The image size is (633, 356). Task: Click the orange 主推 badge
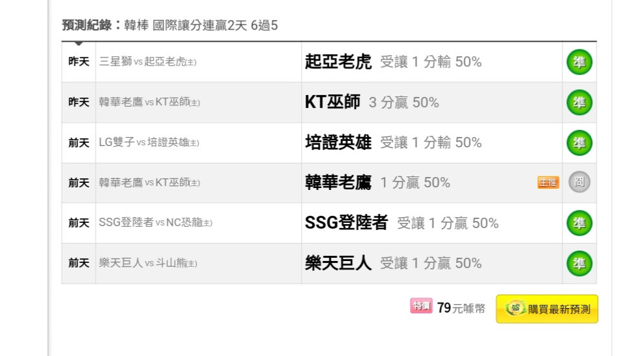(548, 182)
